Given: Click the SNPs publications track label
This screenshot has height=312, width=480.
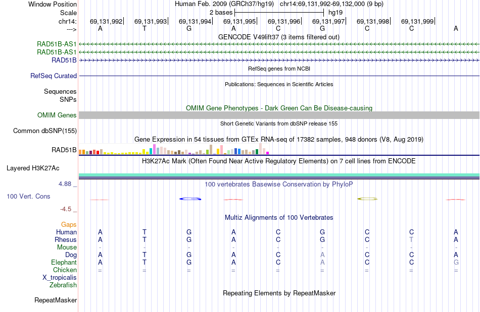Looking at the screenshot, I should pos(68,99).
